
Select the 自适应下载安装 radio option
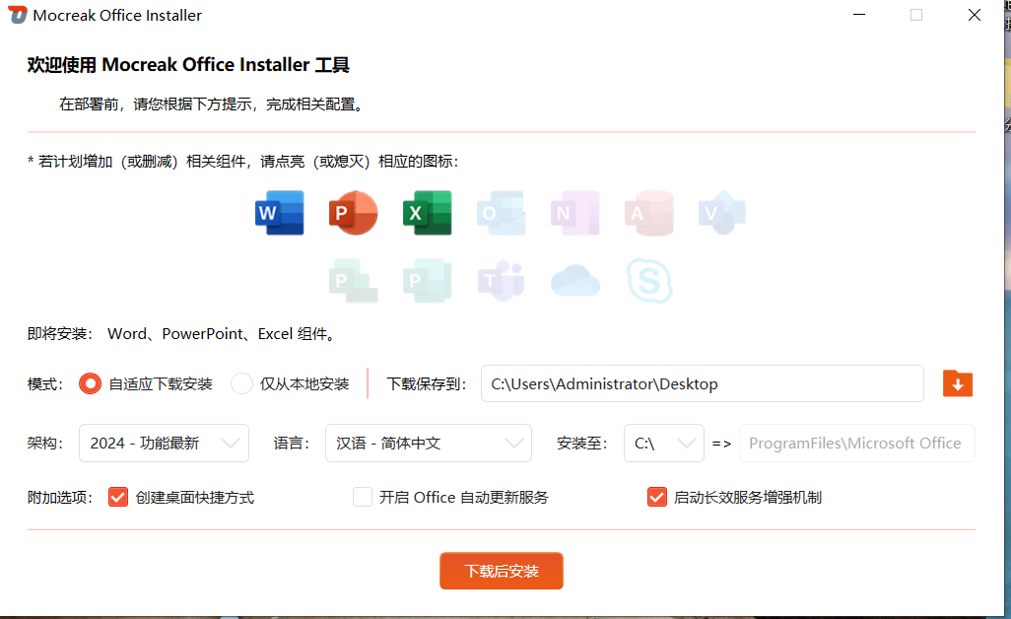pyautogui.click(x=91, y=384)
